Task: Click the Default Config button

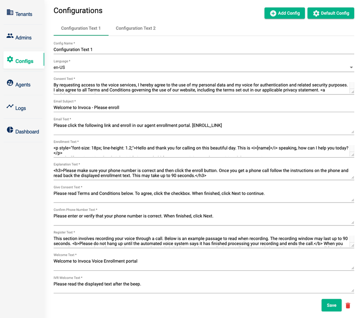Action: tap(331, 13)
